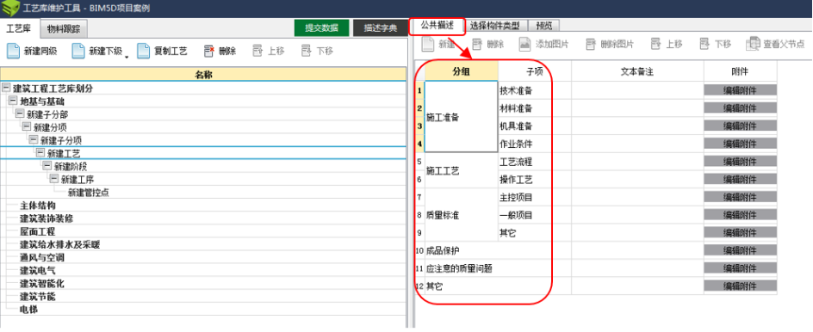This screenshot has height=332, width=813.
Task: Click the 文本备注 field for 工艺流程
Action: [x=637, y=162]
